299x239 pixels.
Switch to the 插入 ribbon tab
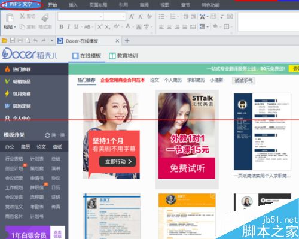[x=73, y=5]
